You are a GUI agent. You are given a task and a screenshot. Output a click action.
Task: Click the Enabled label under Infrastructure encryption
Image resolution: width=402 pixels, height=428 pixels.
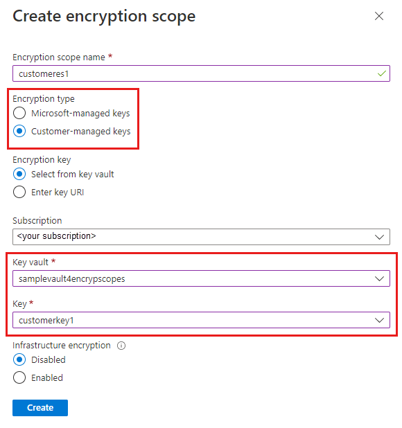pos(47,377)
